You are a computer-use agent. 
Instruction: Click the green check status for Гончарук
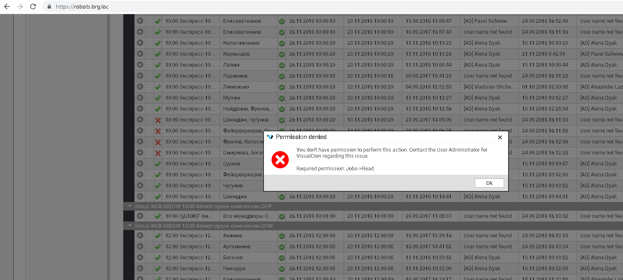158,269
